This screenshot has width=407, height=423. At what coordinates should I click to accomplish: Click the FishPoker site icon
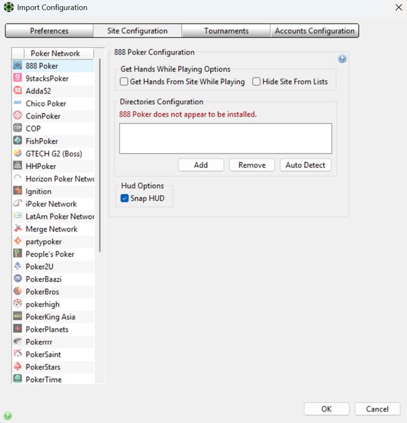[17, 140]
